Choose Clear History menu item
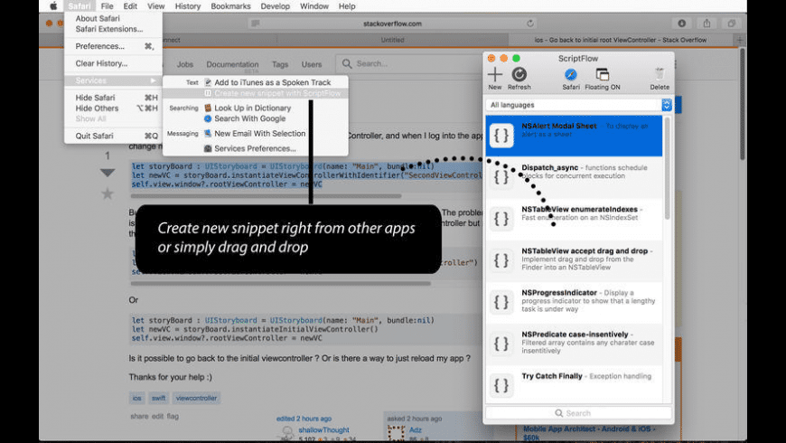This screenshot has height=443, width=786. pos(113,63)
